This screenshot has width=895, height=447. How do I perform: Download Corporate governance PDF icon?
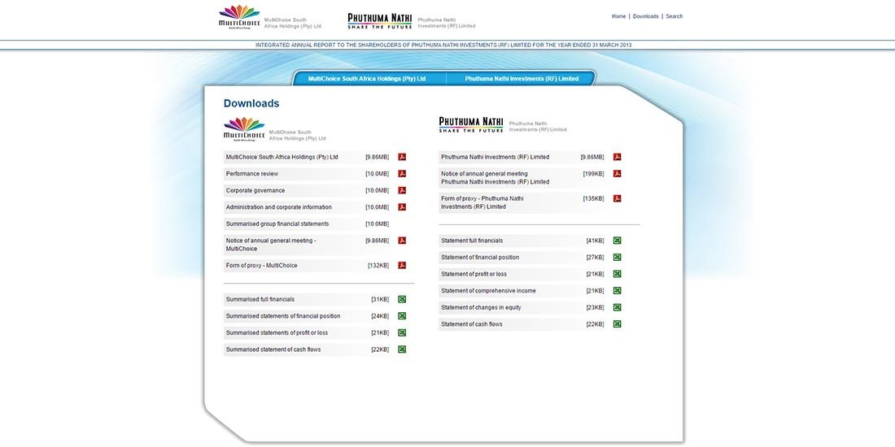402,190
